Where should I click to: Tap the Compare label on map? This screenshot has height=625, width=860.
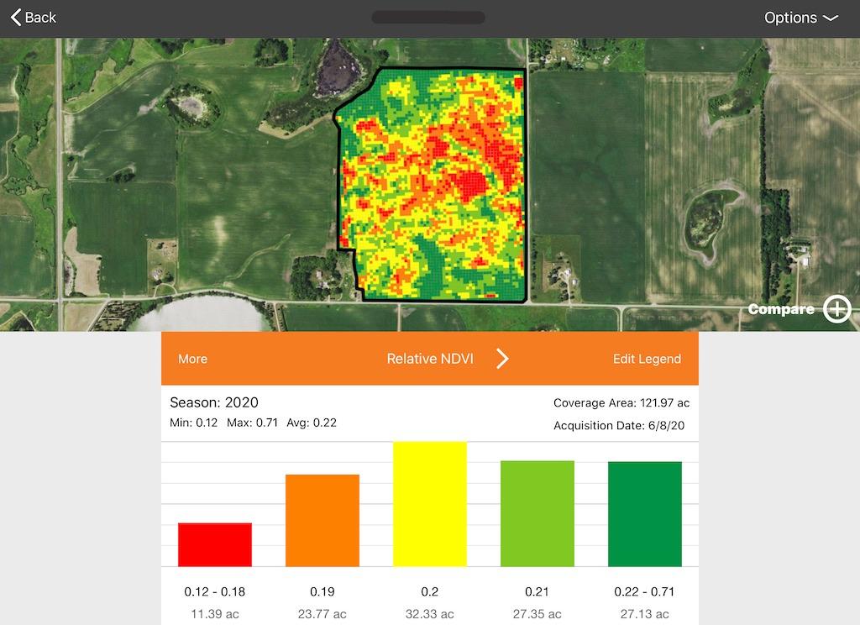point(781,309)
